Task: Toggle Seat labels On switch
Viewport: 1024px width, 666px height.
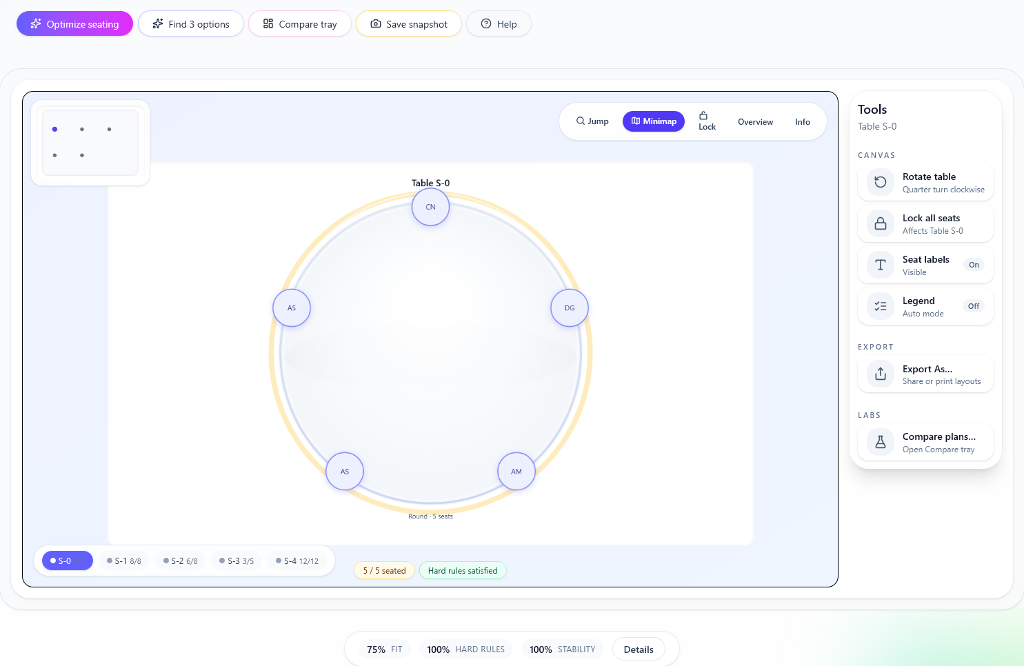Action: pyautogui.click(x=974, y=265)
